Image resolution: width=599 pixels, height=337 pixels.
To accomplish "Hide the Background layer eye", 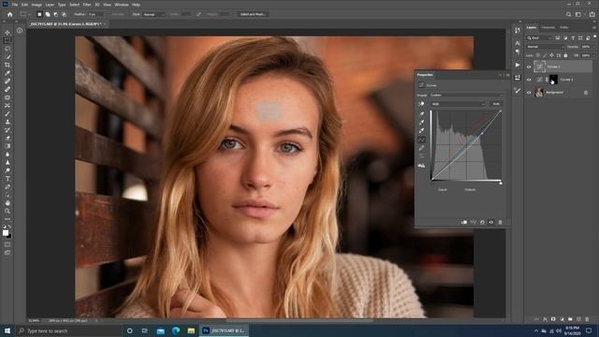I will tap(529, 93).
